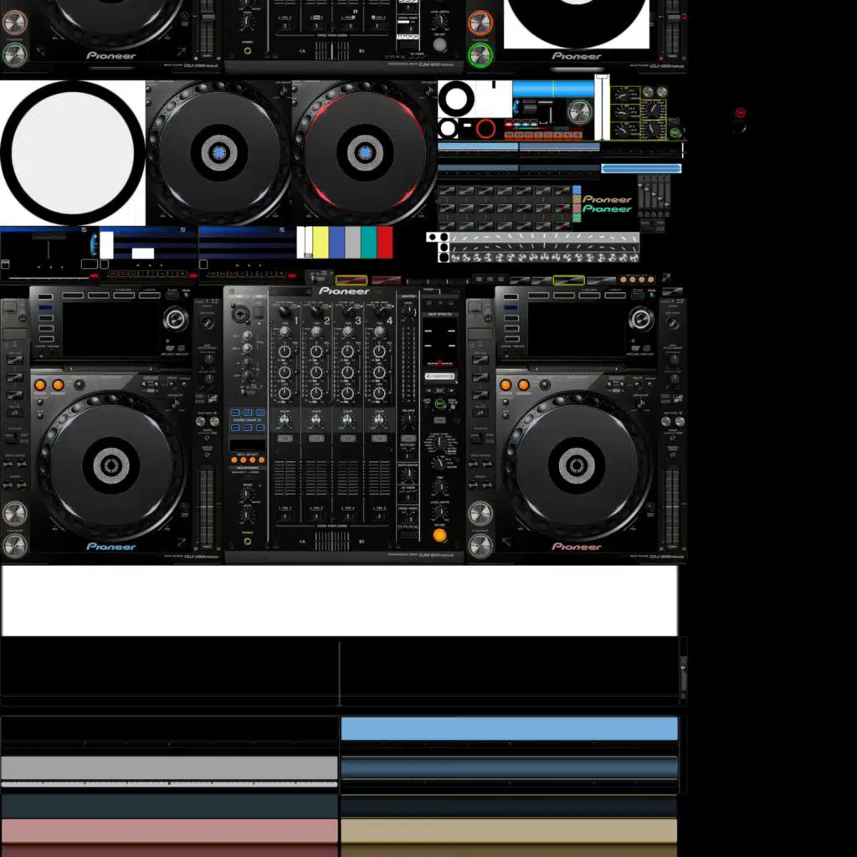
Task: Adjust the channel 2 color filter knob
Action: (316, 418)
